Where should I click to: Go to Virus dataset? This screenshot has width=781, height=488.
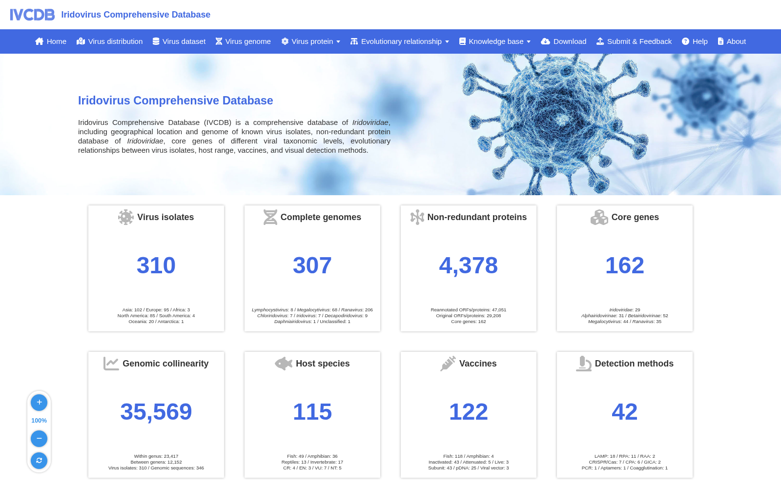coord(179,41)
